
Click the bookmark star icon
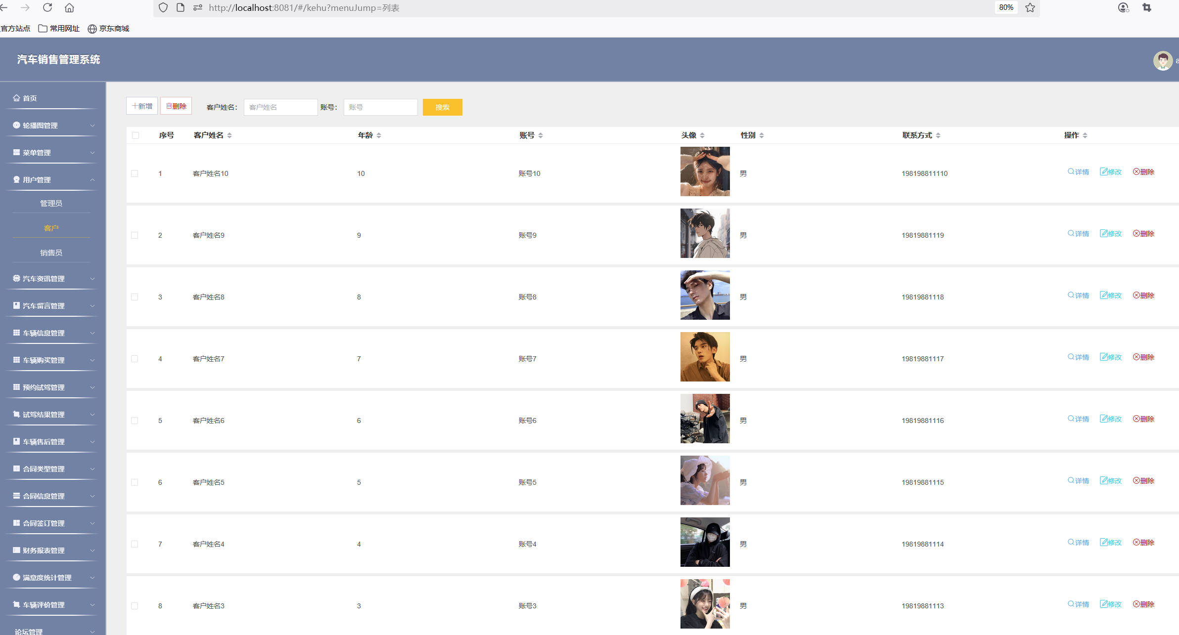(1030, 7)
